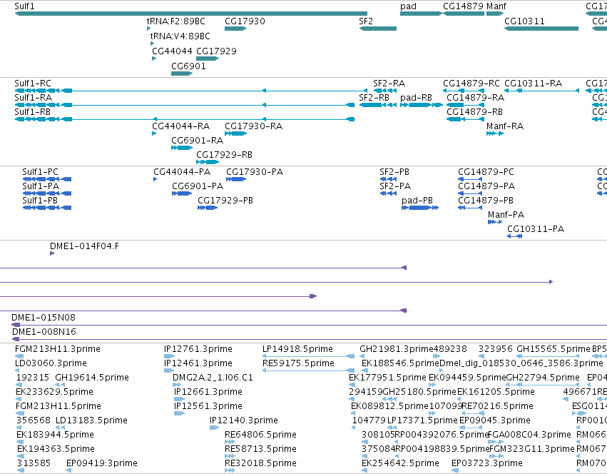Click the SF2-RA transcript label
The image size is (607, 474).
(389, 84)
